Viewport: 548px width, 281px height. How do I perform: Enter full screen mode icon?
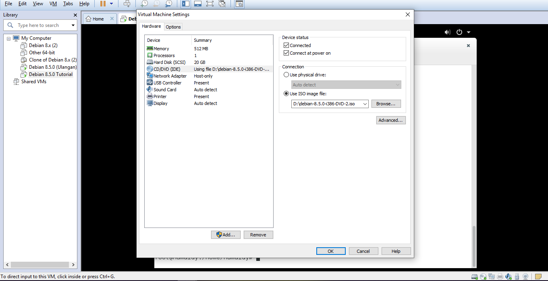(210, 4)
